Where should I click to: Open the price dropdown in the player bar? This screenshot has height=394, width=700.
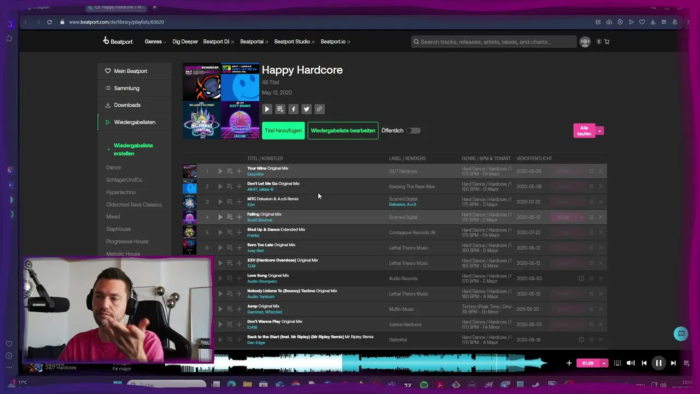(604, 363)
